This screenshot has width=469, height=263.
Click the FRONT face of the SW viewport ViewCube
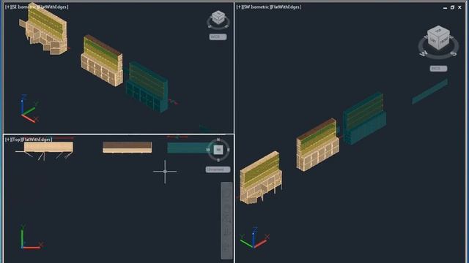(x=444, y=40)
